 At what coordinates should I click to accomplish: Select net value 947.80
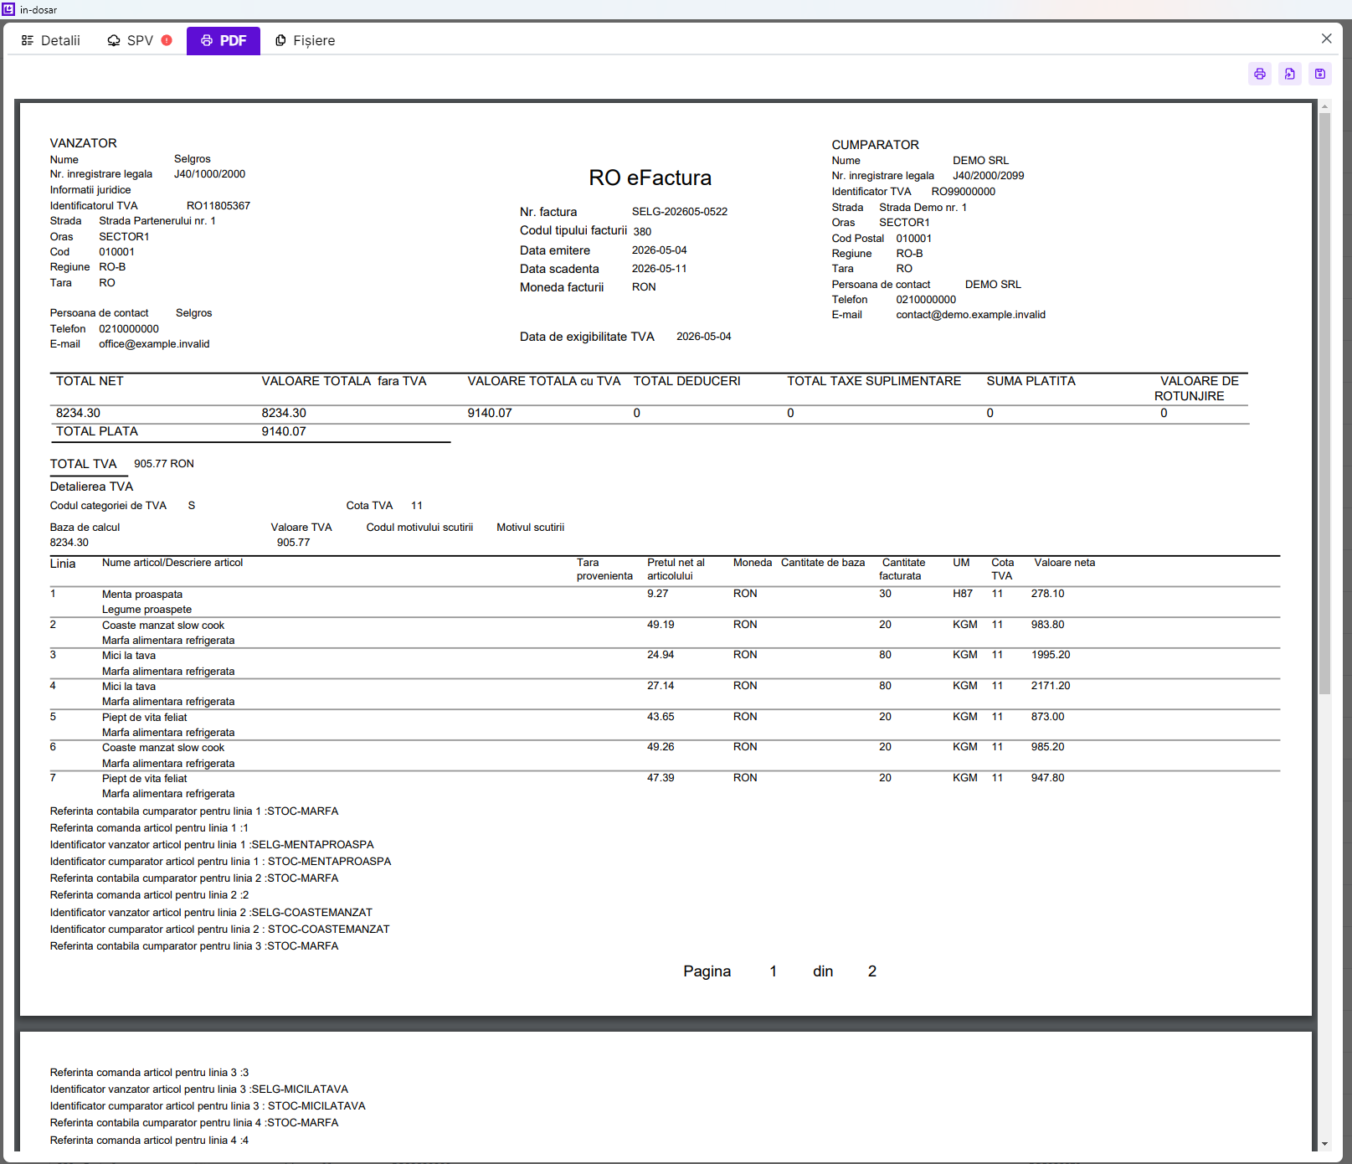(1048, 778)
